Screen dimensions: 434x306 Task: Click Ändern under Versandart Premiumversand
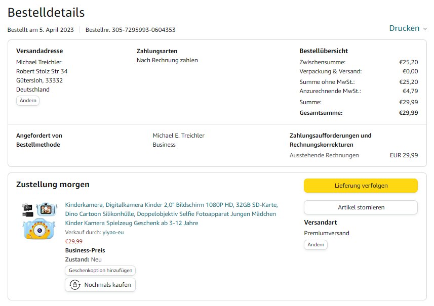[x=315, y=245]
